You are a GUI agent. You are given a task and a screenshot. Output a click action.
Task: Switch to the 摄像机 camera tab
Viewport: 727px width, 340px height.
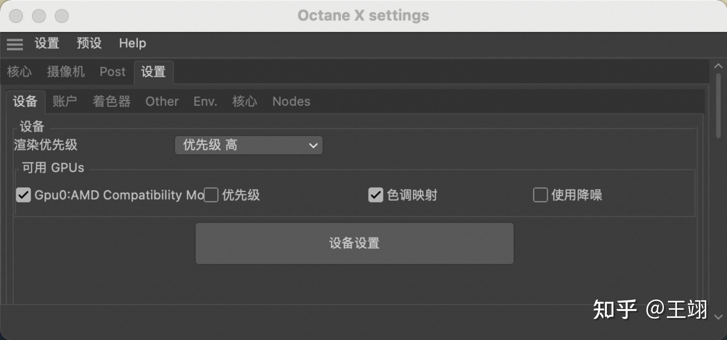coord(66,72)
